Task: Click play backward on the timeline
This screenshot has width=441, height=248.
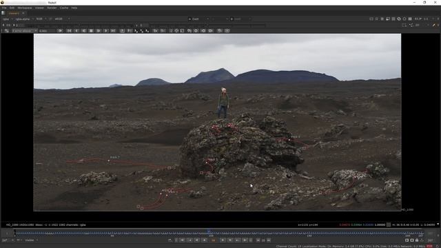Action: click(x=204, y=240)
